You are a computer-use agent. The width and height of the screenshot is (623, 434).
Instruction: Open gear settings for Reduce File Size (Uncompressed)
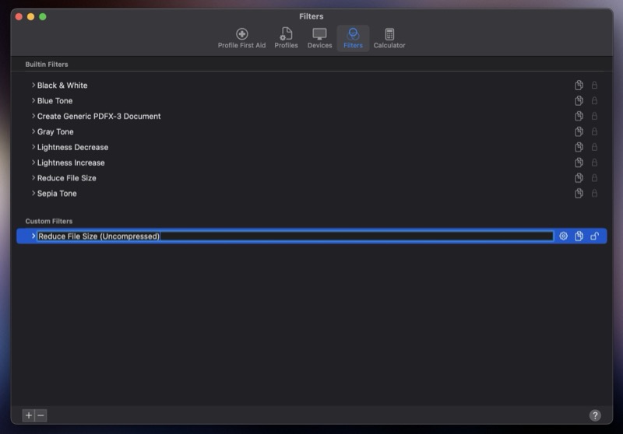click(563, 236)
